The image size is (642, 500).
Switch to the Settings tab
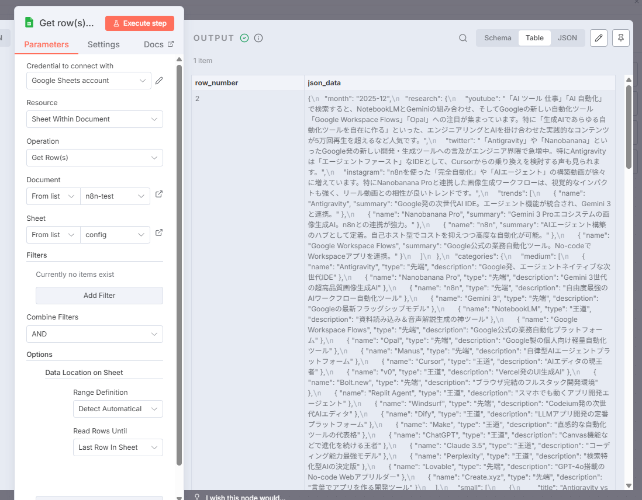click(x=103, y=44)
